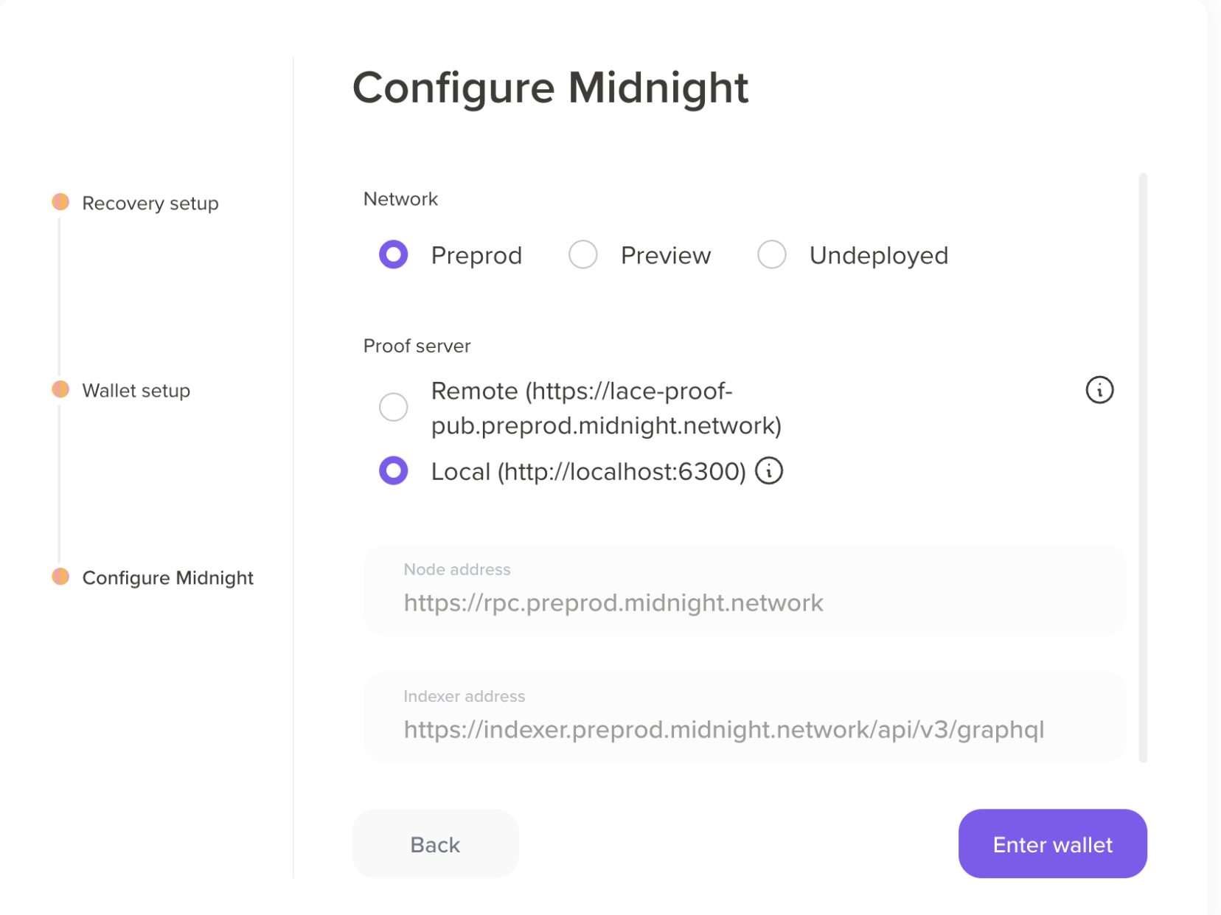Open the Recovery setup step label
This screenshot has width=1221, height=915.
click(x=150, y=203)
